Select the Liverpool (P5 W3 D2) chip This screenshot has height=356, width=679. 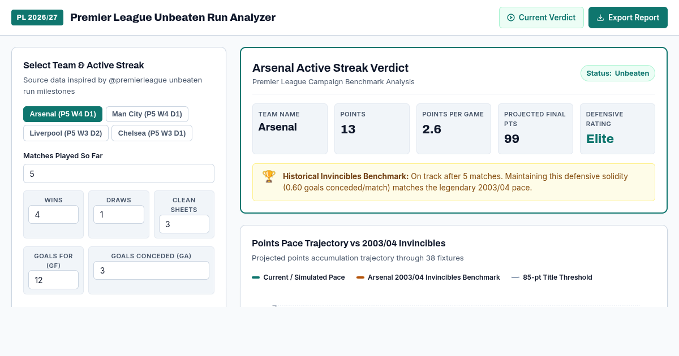point(66,133)
